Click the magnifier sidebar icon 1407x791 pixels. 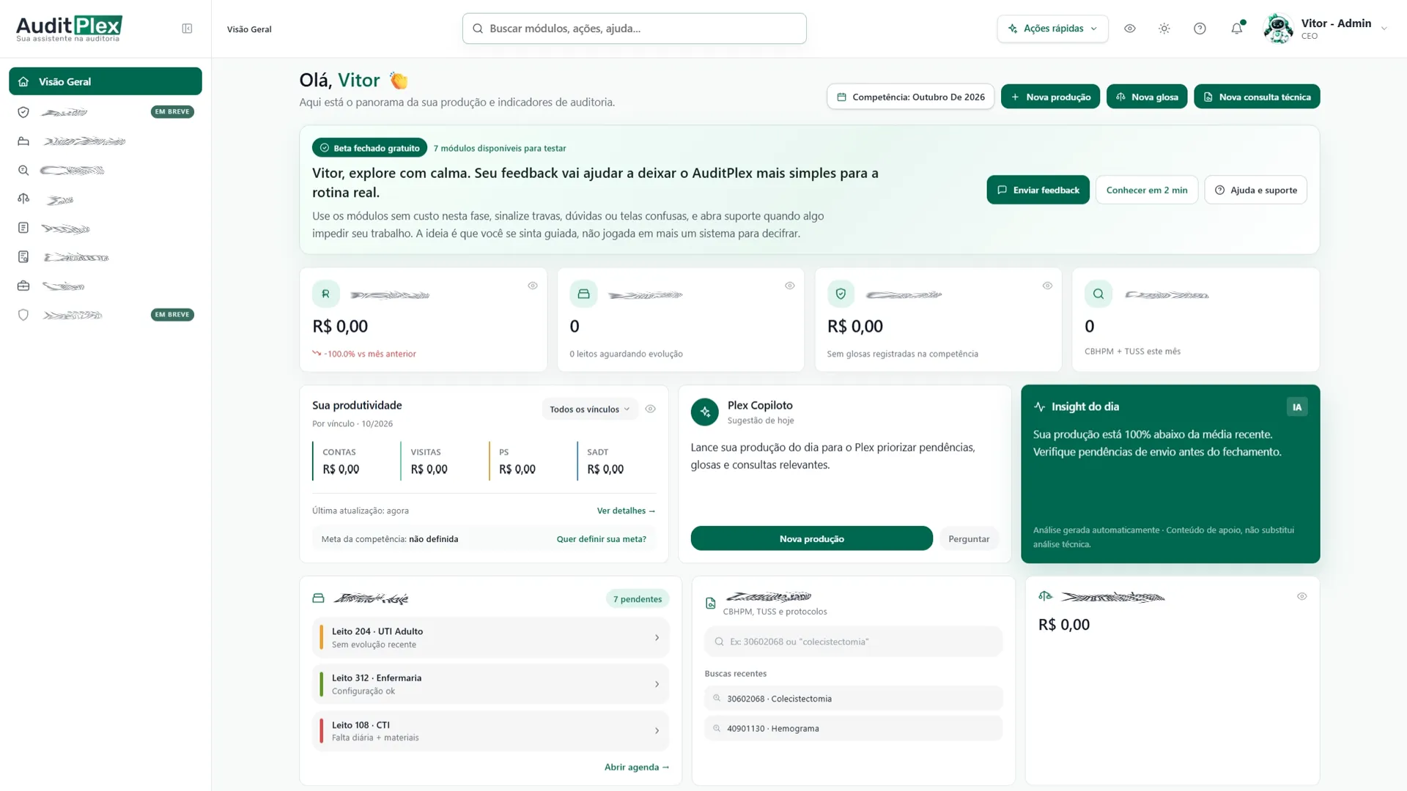click(23, 170)
